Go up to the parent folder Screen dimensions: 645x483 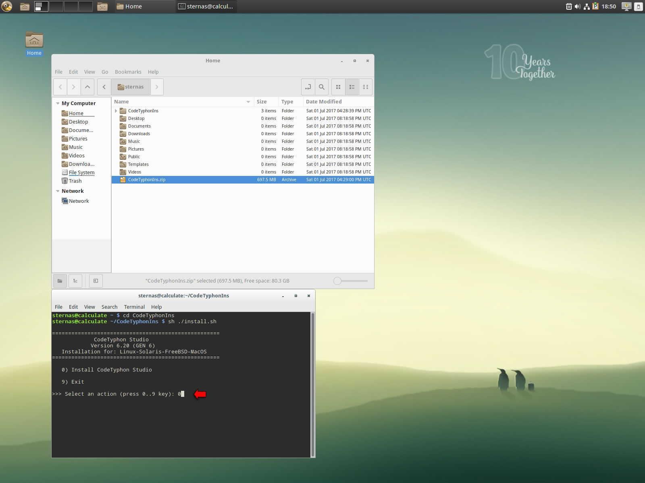click(x=87, y=87)
